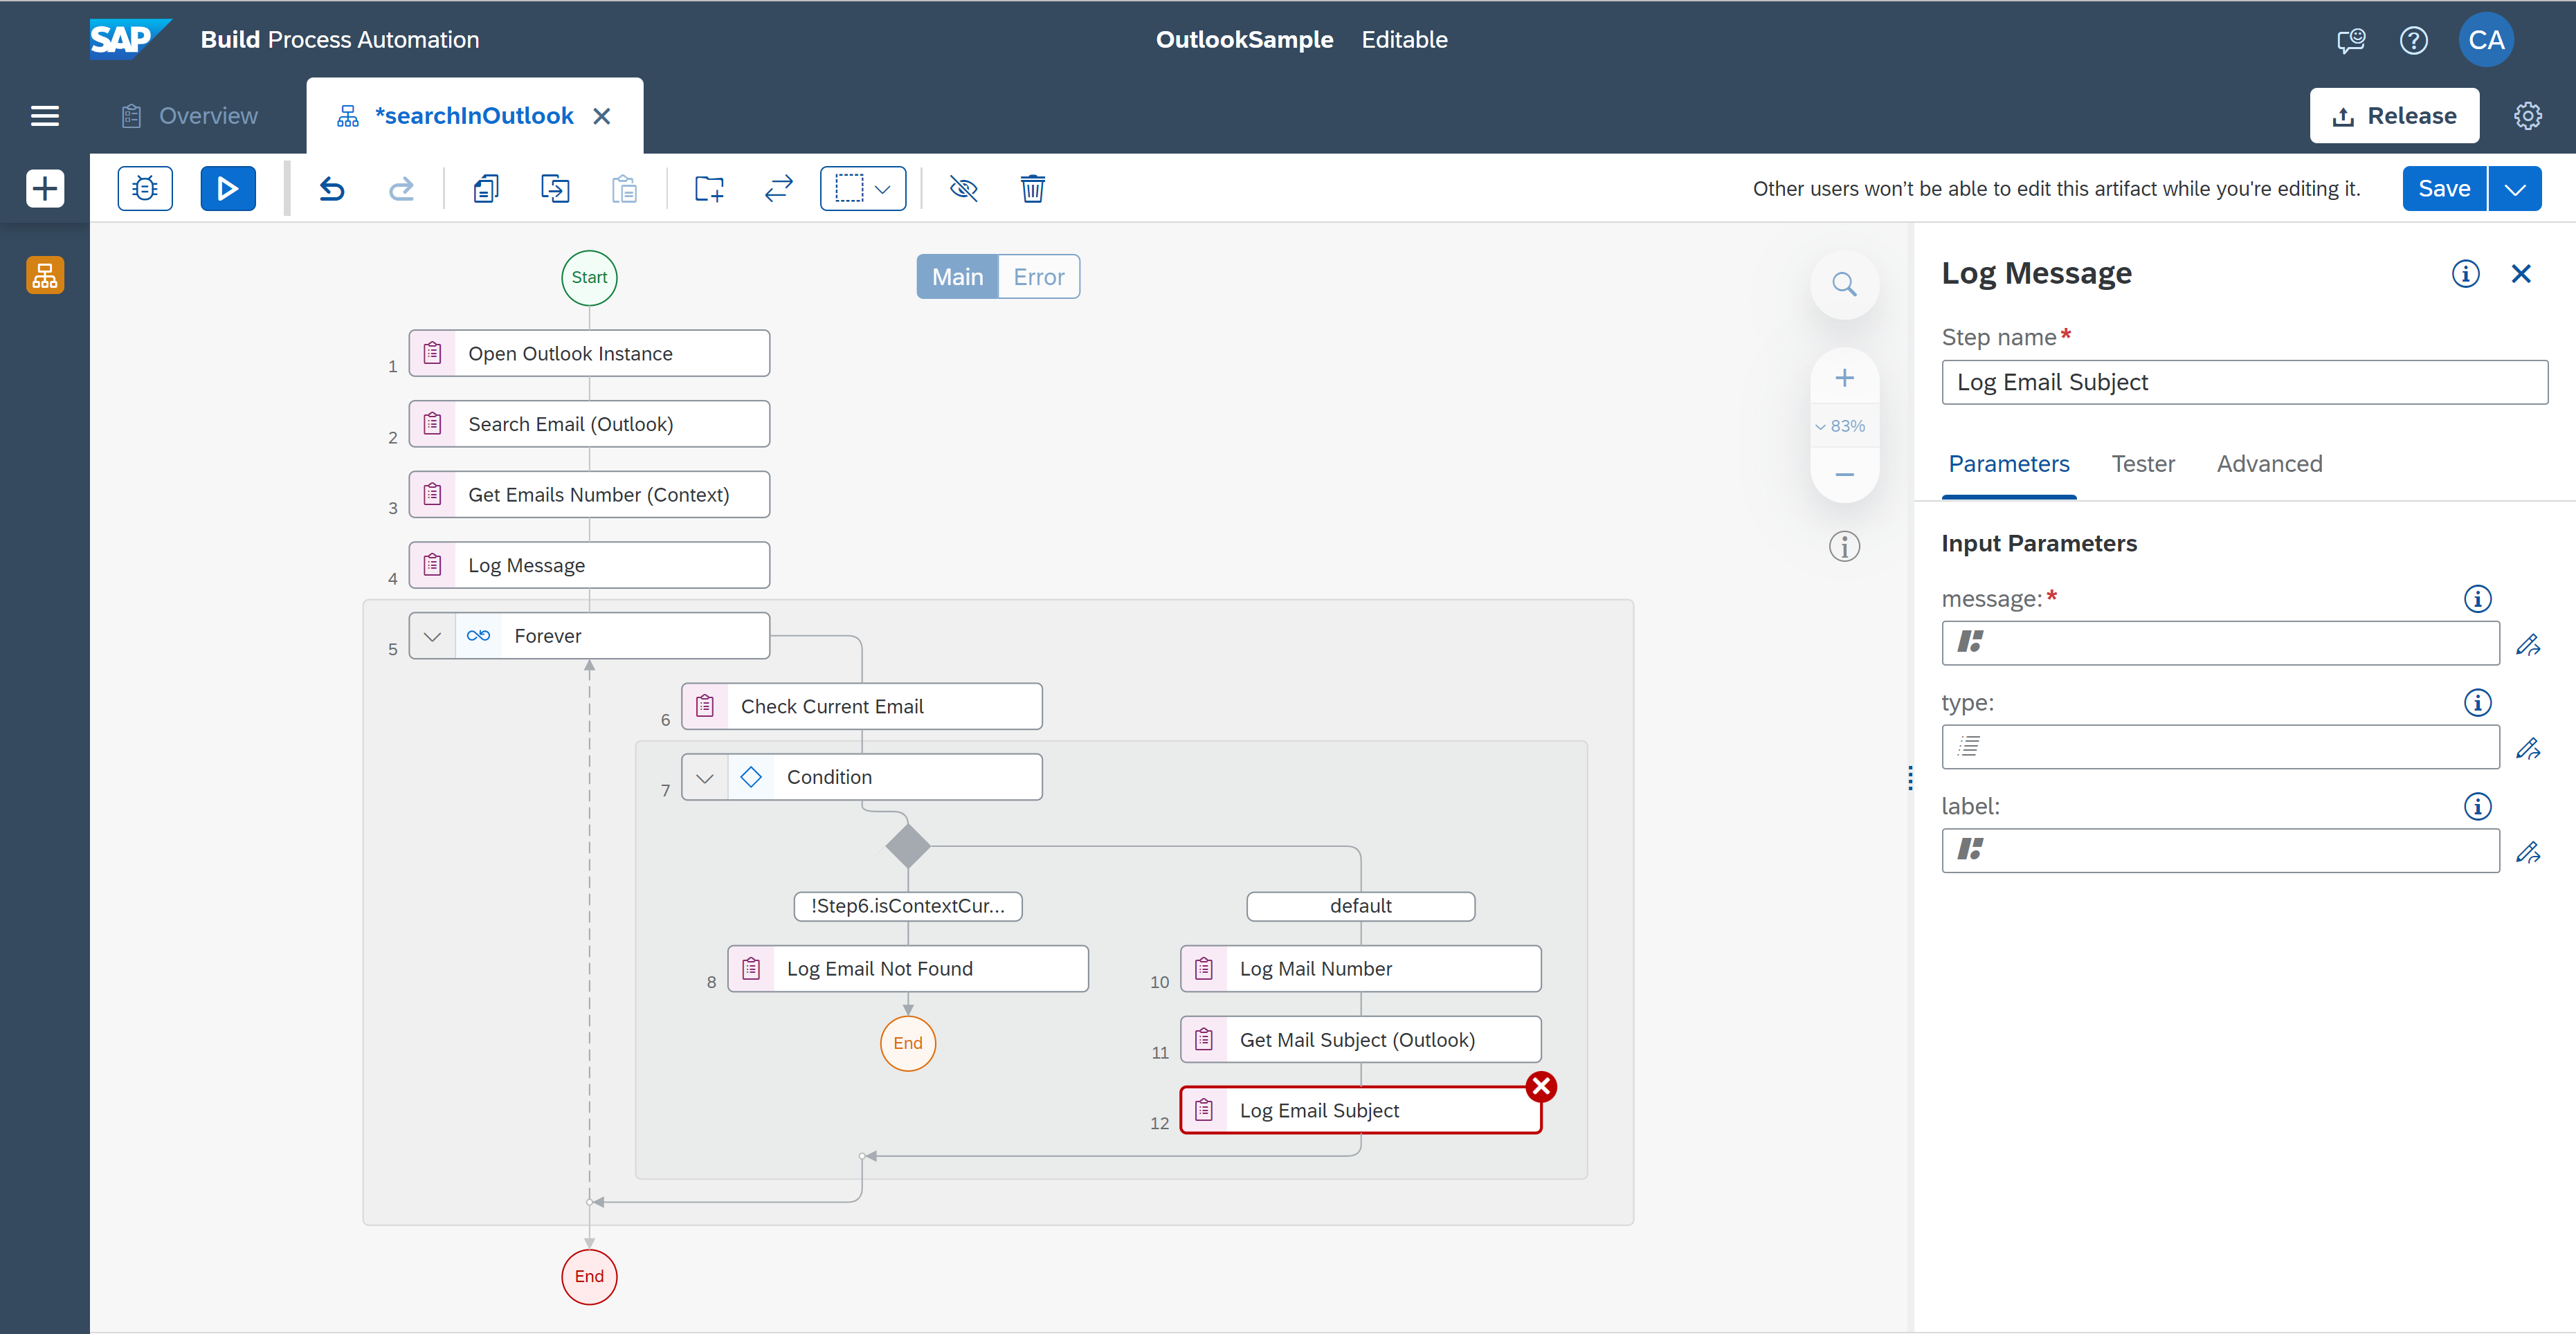Start debugging with the bug icon

point(145,188)
